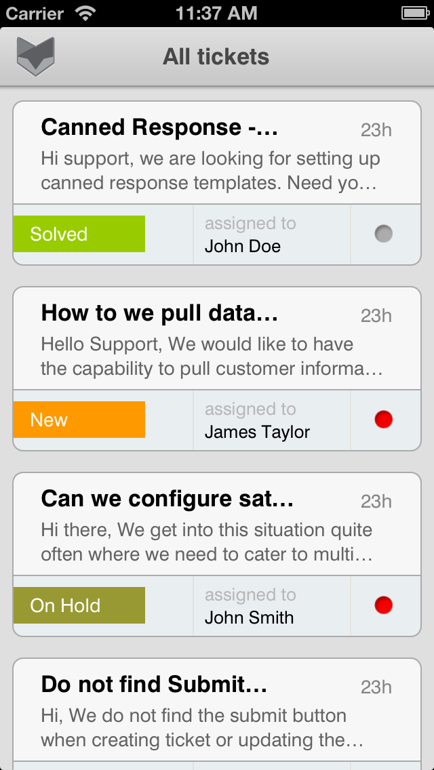Screen dimensions: 434x770
Task: Tap the 'Hi support' preview text of Canned Response
Action: click(x=210, y=171)
